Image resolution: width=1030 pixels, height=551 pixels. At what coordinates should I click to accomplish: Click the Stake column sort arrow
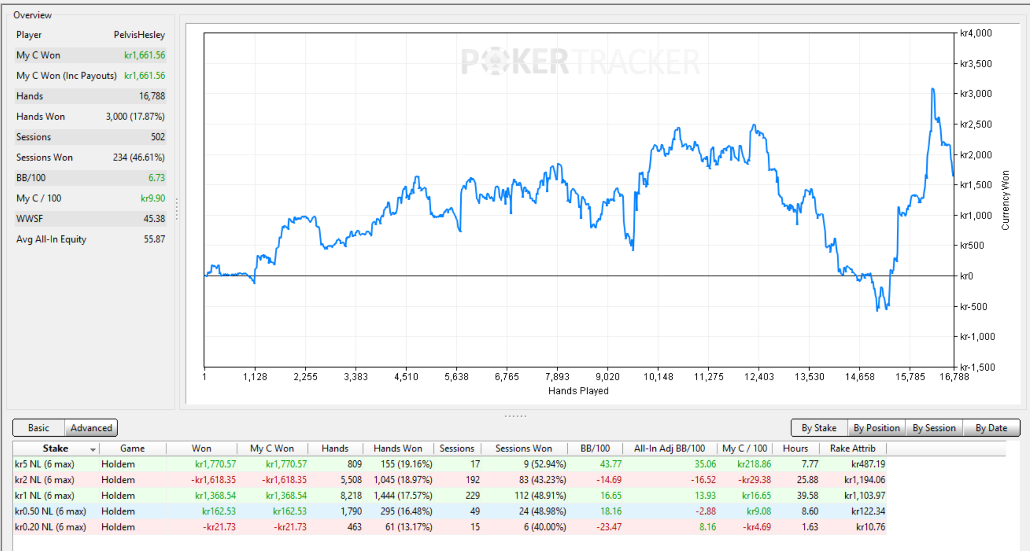[x=93, y=449]
